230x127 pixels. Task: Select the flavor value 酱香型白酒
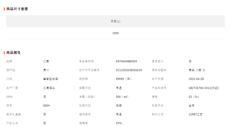click(49, 79)
